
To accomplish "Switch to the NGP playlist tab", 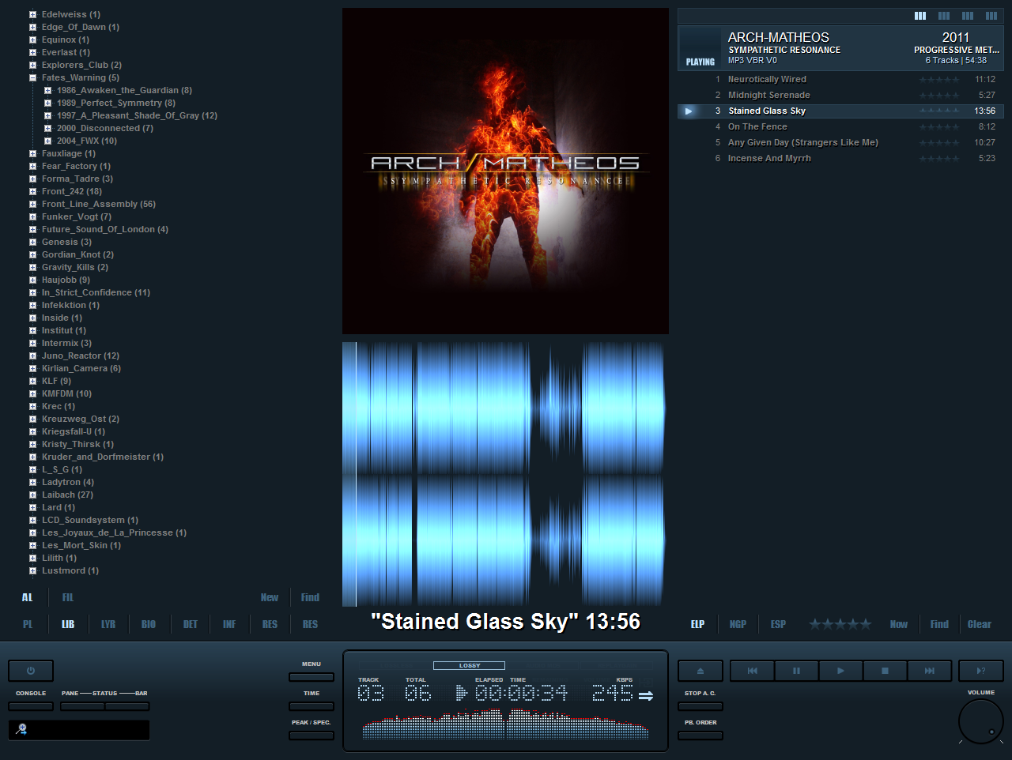I will coord(738,625).
